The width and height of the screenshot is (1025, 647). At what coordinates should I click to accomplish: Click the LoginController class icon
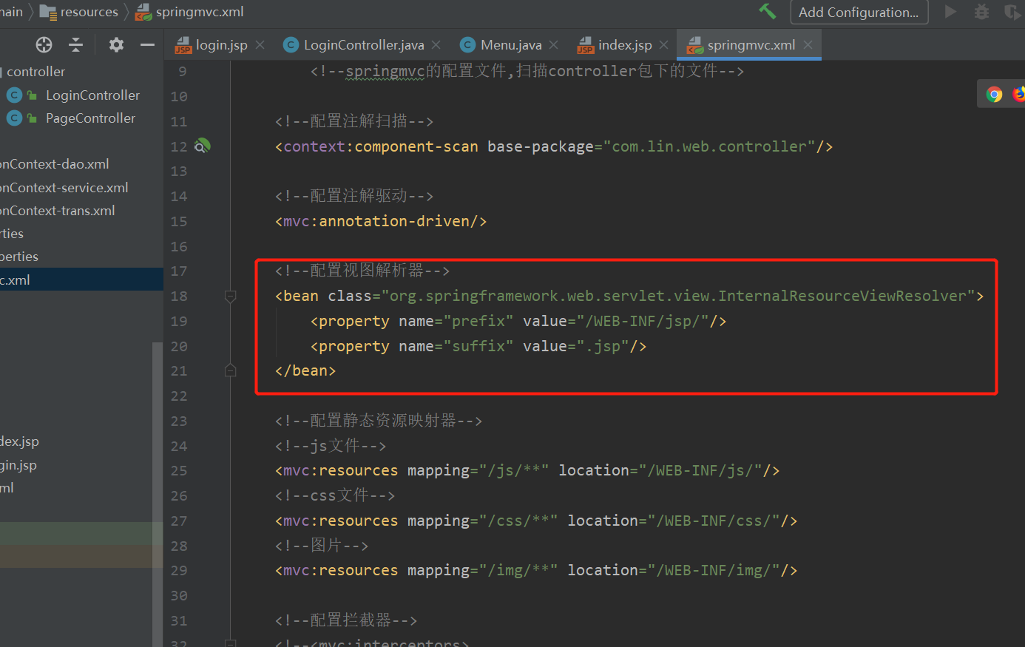[x=14, y=95]
